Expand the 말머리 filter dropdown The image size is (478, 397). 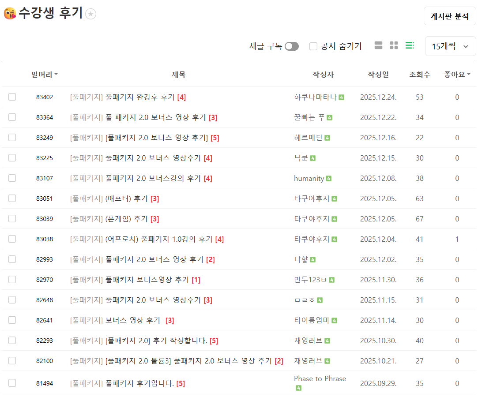tap(45, 75)
